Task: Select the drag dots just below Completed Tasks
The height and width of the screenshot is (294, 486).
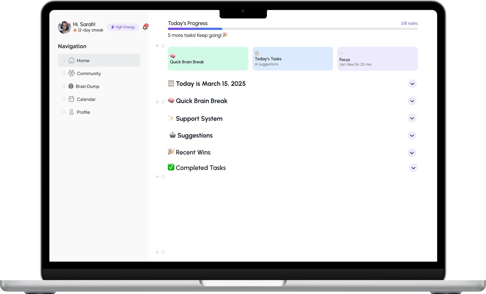Action: [x=163, y=177]
